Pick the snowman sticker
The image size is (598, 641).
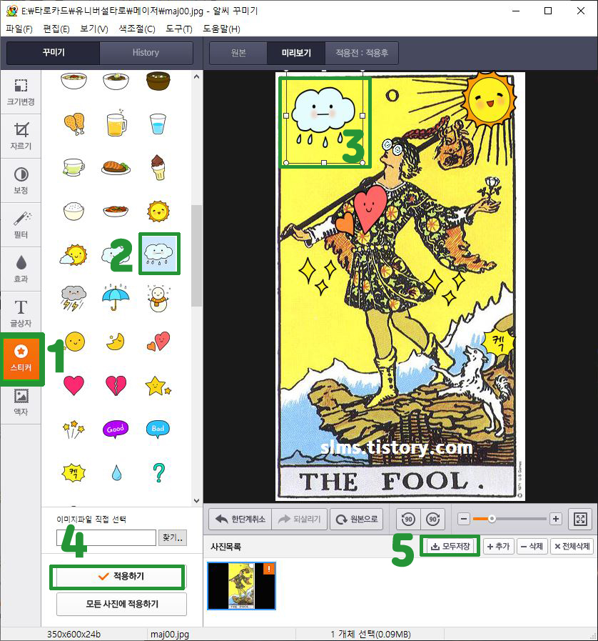pos(158,299)
